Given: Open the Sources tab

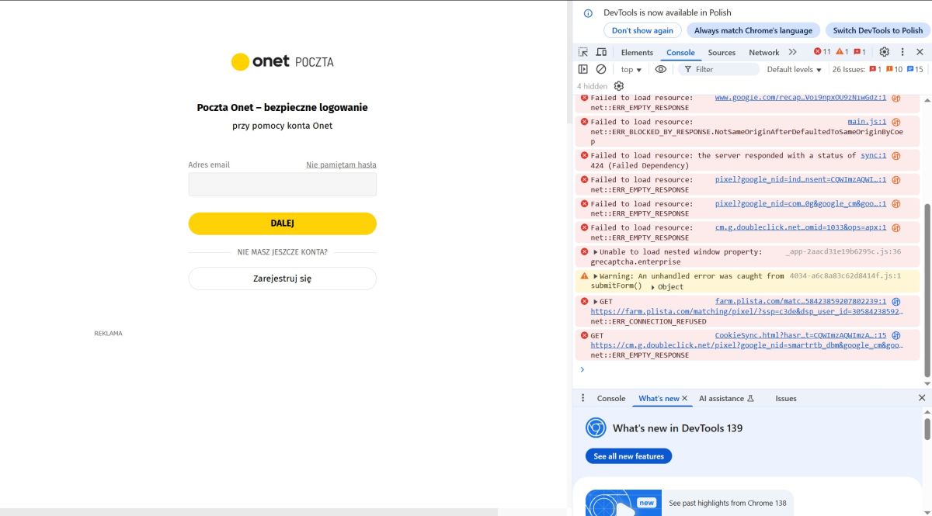Looking at the screenshot, I should pos(722,52).
